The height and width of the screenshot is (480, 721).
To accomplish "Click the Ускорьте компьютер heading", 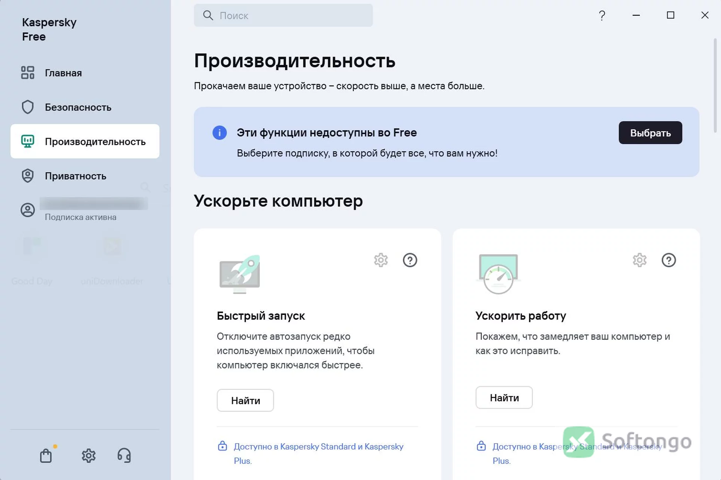I will pos(278,201).
